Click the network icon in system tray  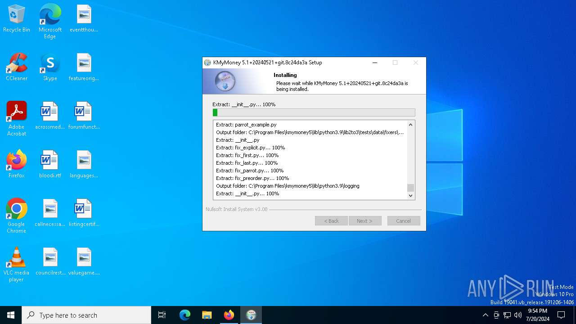507,315
